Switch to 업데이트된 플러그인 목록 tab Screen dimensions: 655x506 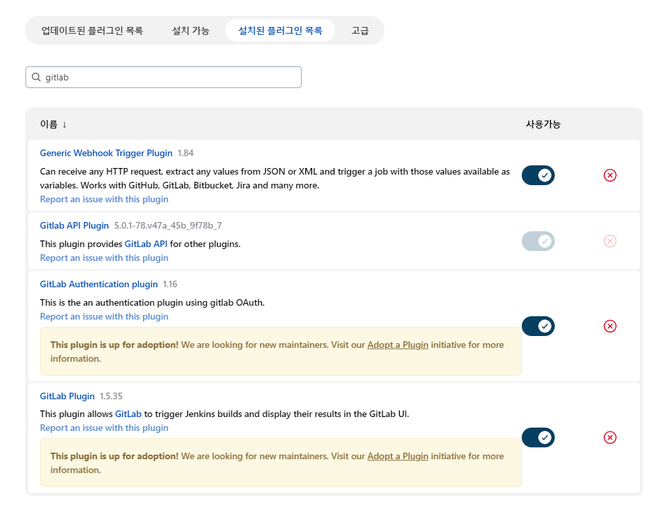click(x=92, y=30)
